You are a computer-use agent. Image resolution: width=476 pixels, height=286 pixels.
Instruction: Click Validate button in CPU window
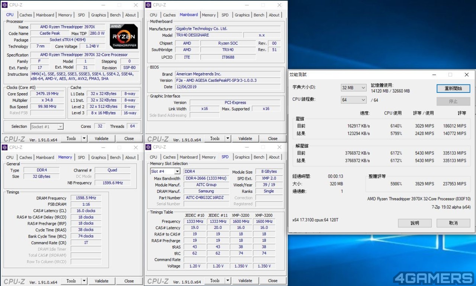click(x=102, y=139)
